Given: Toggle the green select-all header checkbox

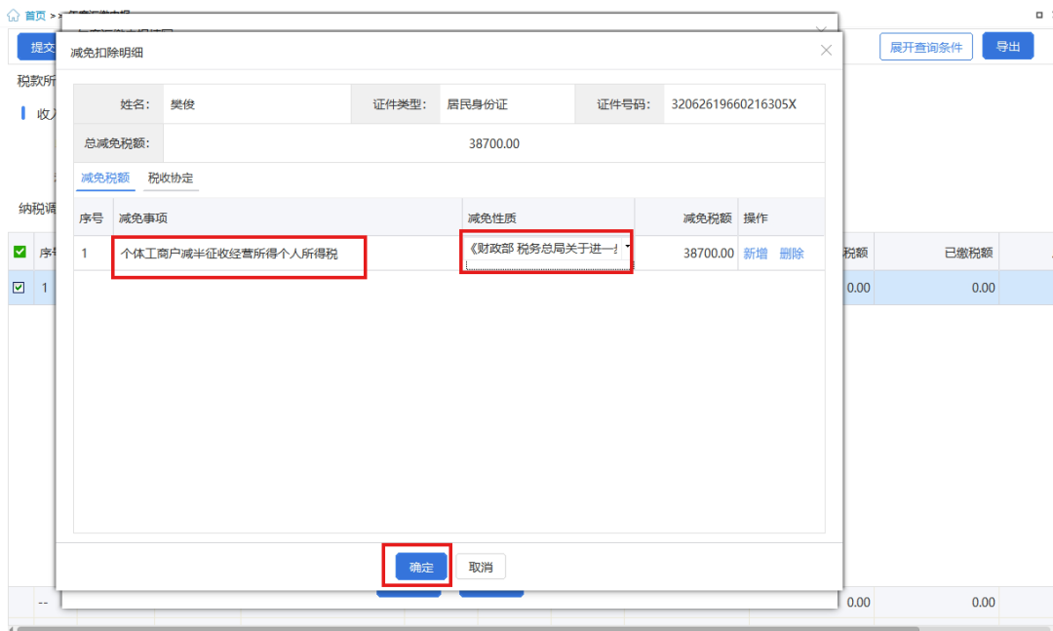Looking at the screenshot, I should click(20, 253).
